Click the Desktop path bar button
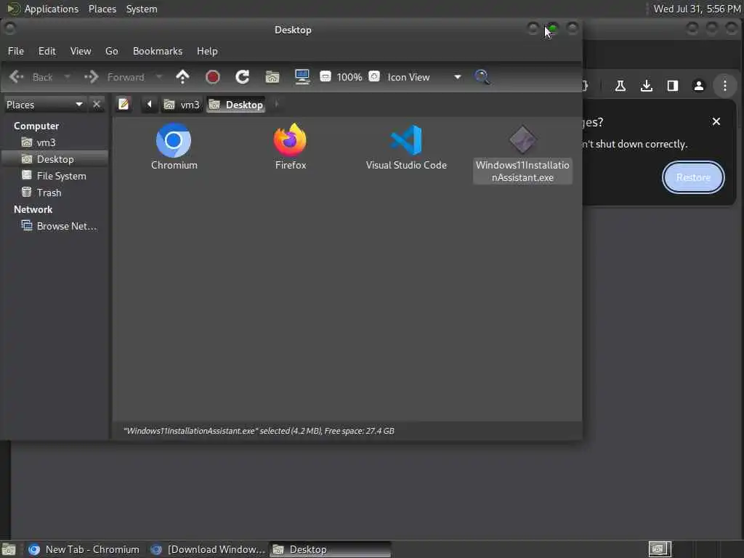 236,105
